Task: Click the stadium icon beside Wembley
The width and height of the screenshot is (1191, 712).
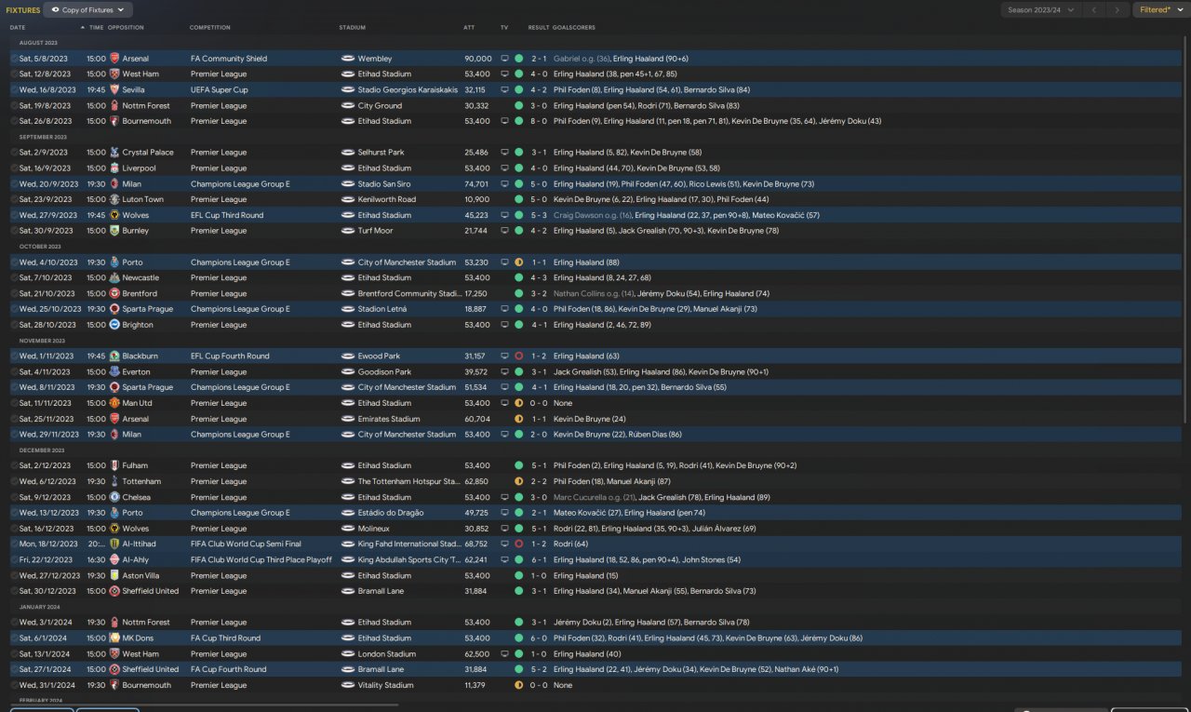Action: (348, 59)
